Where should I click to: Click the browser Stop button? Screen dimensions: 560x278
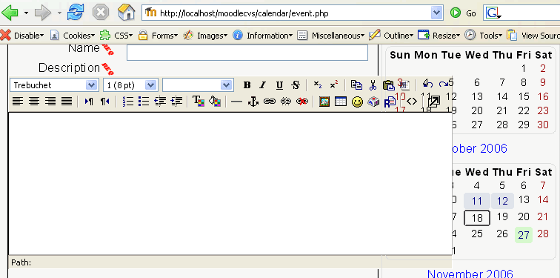(x=101, y=13)
